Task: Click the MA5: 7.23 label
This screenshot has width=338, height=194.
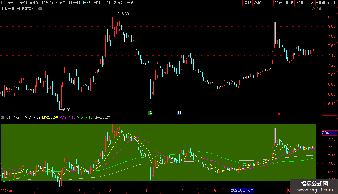Action: [x=102, y=118]
